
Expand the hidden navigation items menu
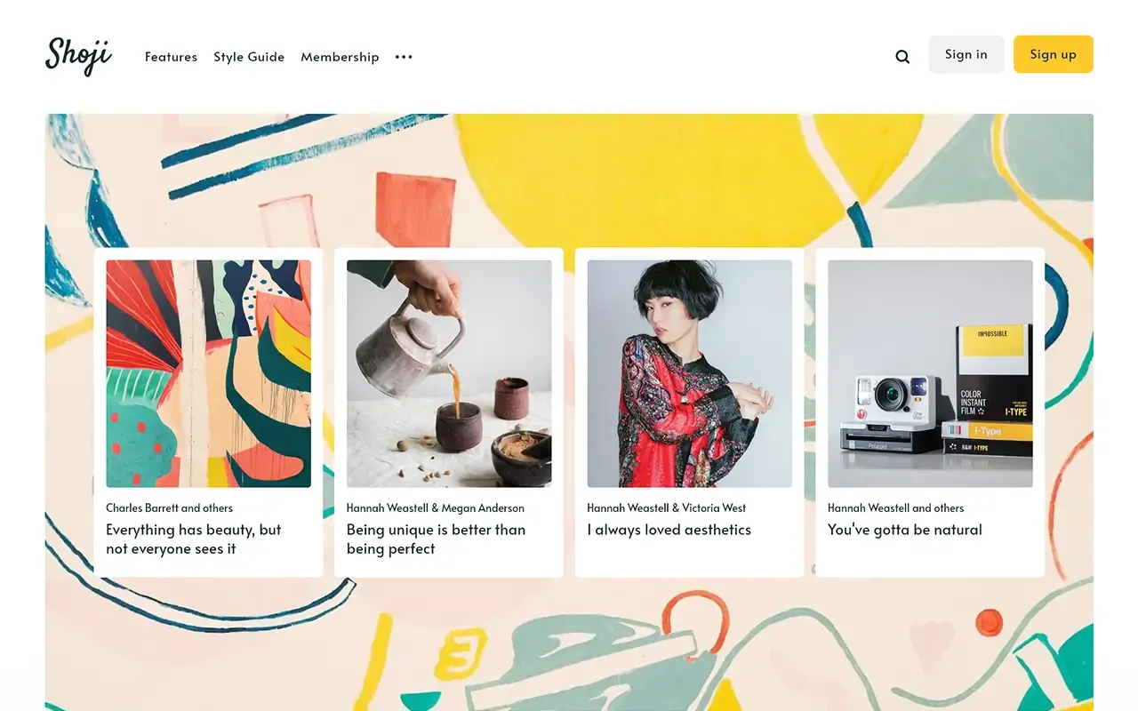click(x=404, y=57)
